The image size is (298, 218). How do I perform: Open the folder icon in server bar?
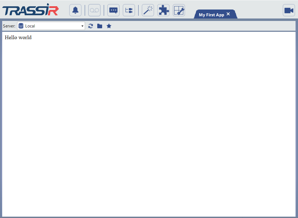100,26
